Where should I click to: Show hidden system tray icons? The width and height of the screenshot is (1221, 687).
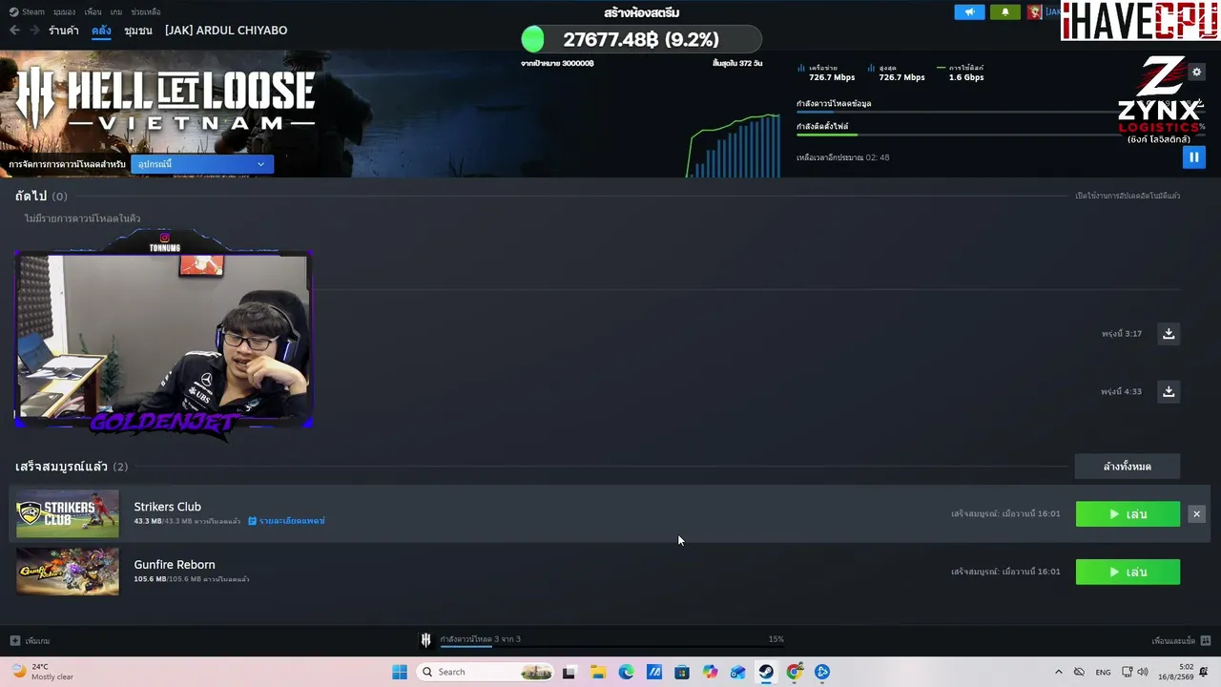[x=1058, y=672]
